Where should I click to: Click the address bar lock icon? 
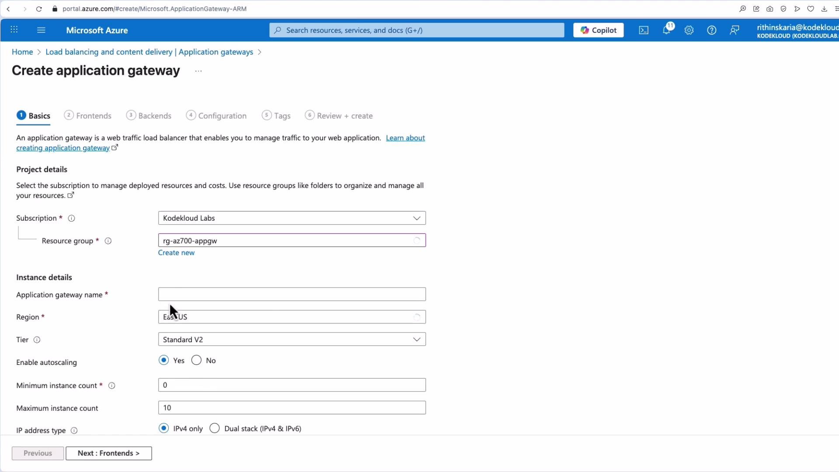coord(55,9)
